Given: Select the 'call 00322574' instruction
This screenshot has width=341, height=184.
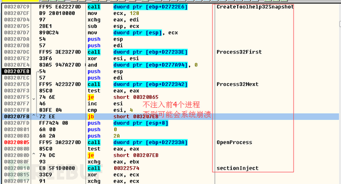Looking at the screenshot, I should (114, 168).
